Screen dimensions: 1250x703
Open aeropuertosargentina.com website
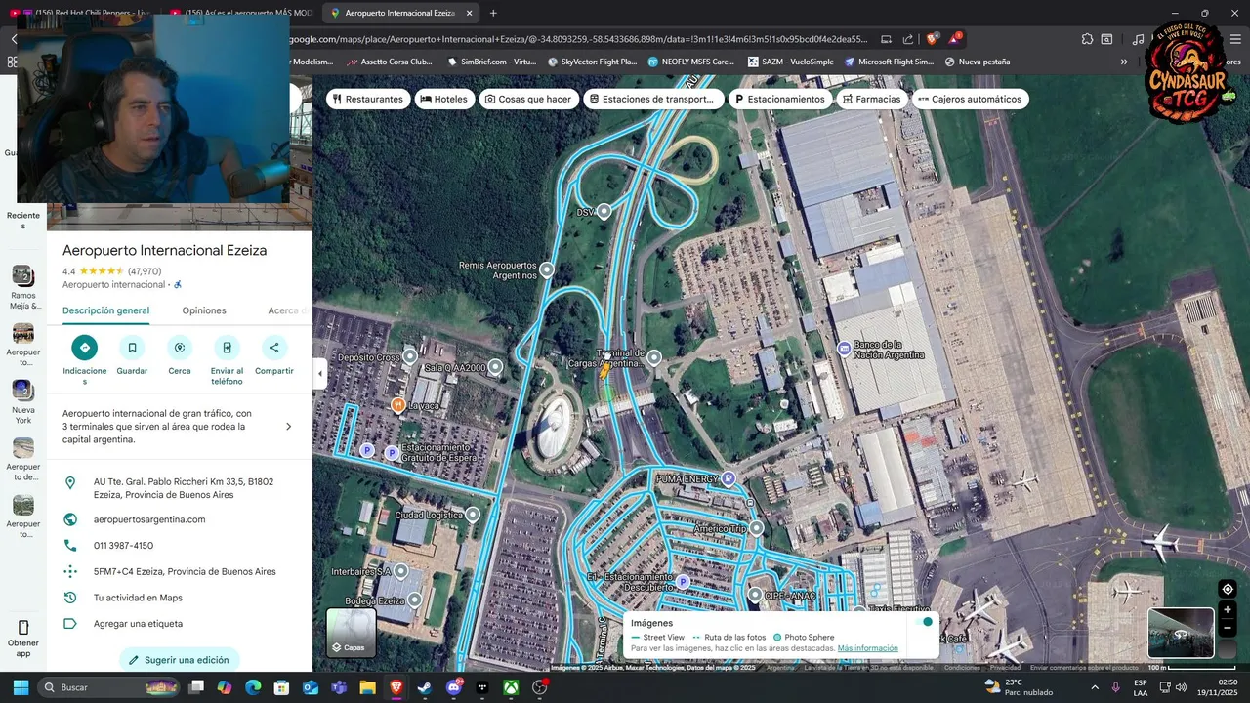click(x=149, y=519)
